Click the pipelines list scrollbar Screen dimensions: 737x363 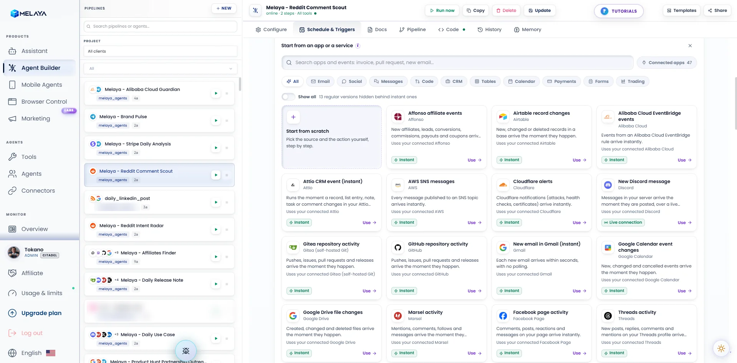click(240, 84)
